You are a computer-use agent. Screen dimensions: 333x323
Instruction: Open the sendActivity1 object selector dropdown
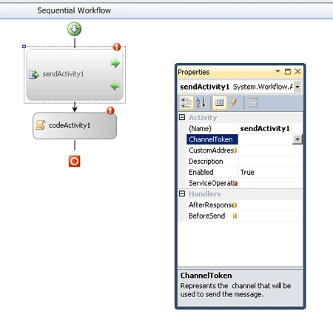pyautogui.click(x=297, y=87)
